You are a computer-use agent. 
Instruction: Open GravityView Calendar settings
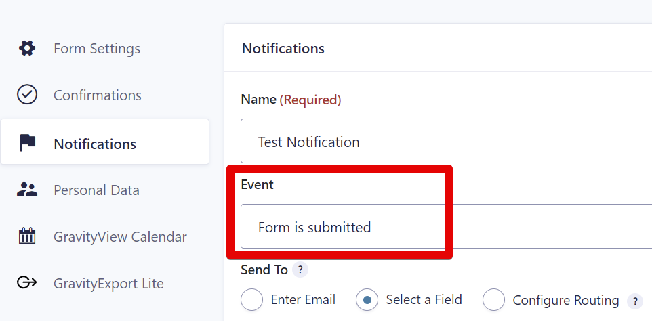(x=120, y=237)
